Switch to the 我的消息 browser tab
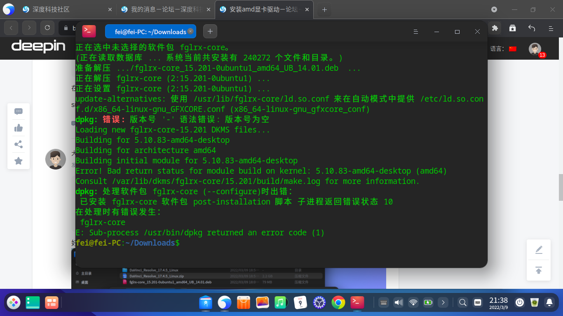Image resolution: width=563 pixels, height=316 pixels. coord(165,9)
